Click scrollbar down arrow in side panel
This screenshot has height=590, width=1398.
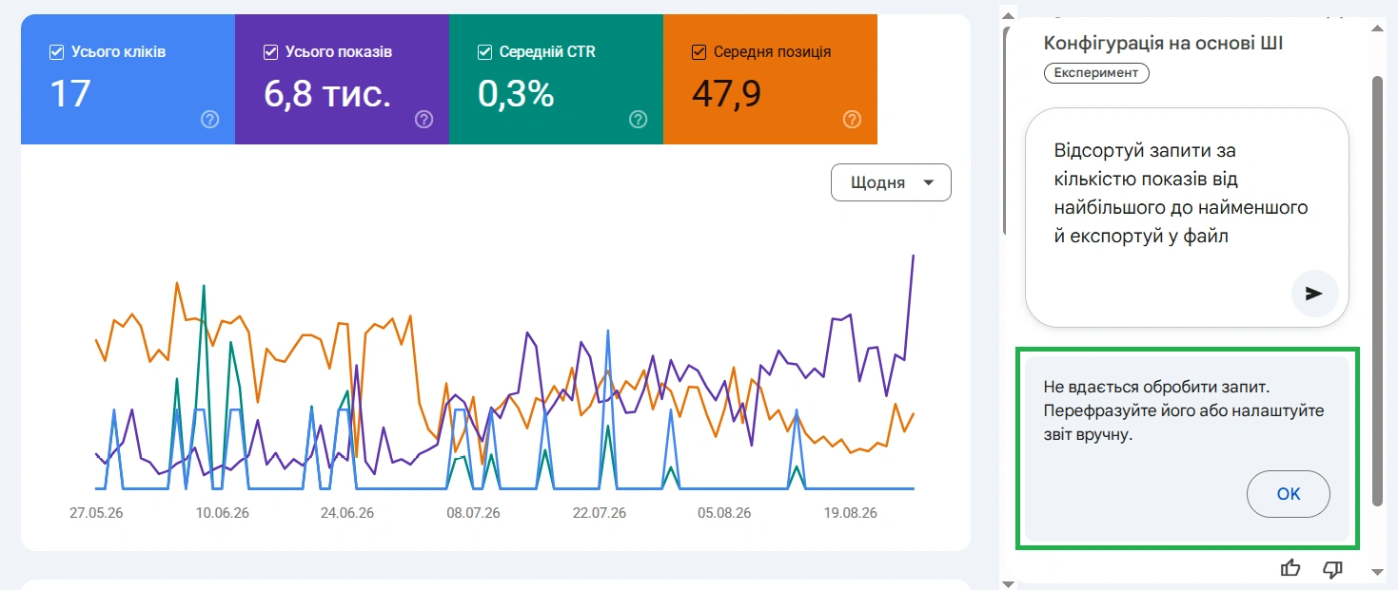pyautogui.click(x=1377, y=572)
